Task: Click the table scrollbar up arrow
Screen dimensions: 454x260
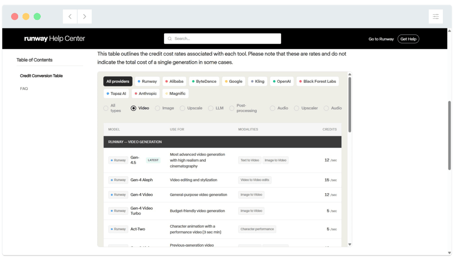Action: pos(350,74)
